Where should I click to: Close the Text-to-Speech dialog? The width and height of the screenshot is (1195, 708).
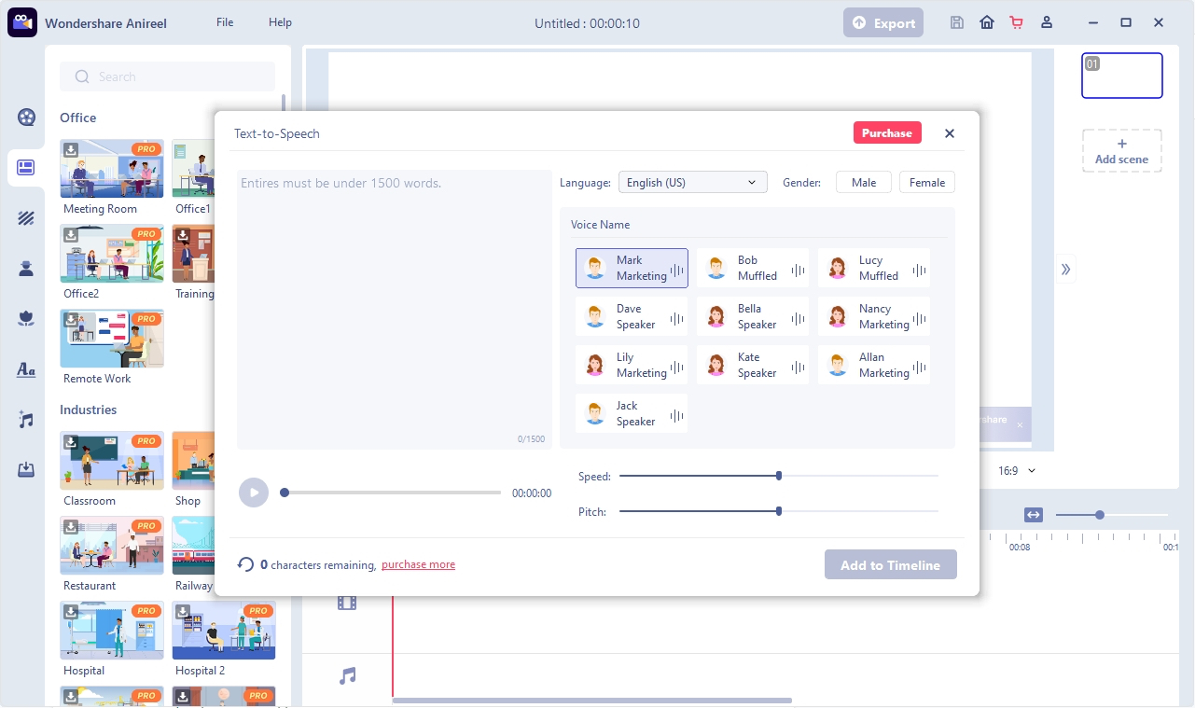(950, 133)
